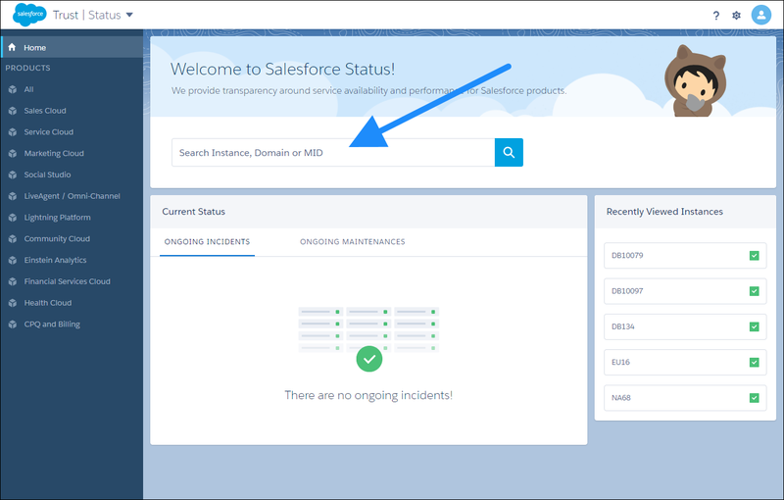This screenshot has width=784, height=500.
Task: Click the Astro mascot image
Action: 695,81
